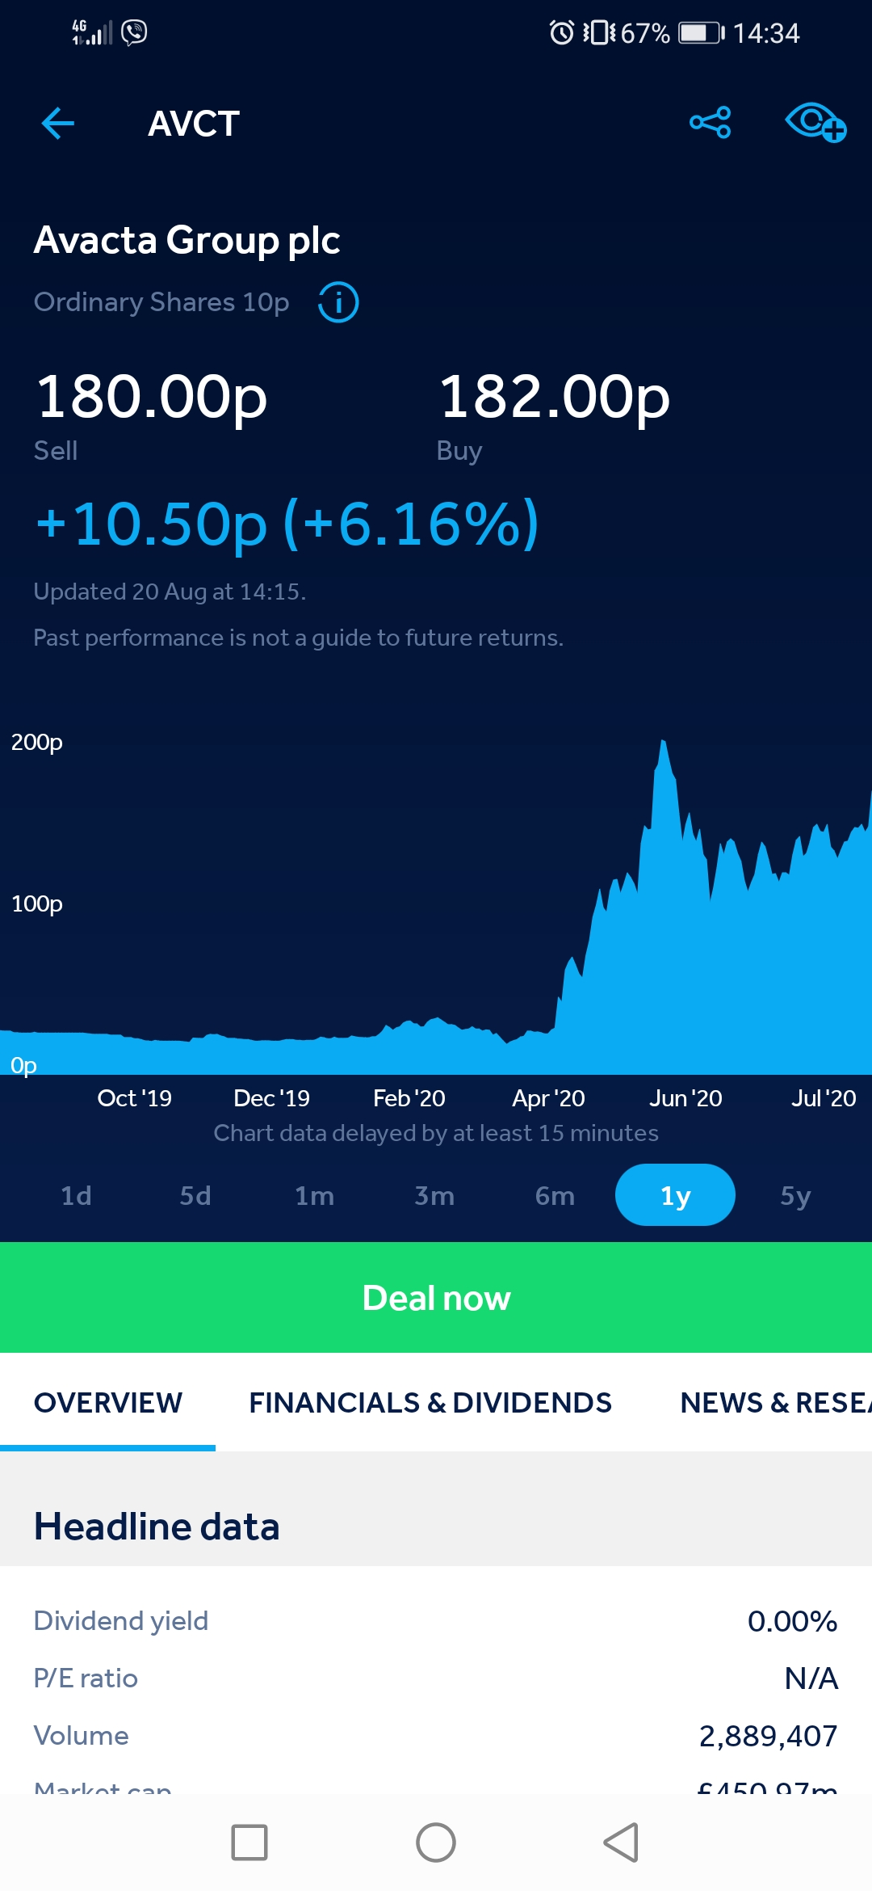Select the 1y chart range
Image resolution: width=872 pixels, height=1891 pixels.
point(675,1195)
